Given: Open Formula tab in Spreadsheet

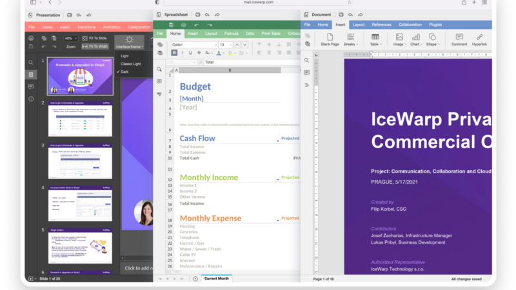Looking at the screenshot, I should pyautogui.click(x=232, y=34).
